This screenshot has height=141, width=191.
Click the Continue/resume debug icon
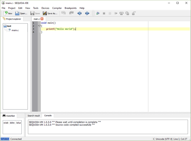coord(116,13)
